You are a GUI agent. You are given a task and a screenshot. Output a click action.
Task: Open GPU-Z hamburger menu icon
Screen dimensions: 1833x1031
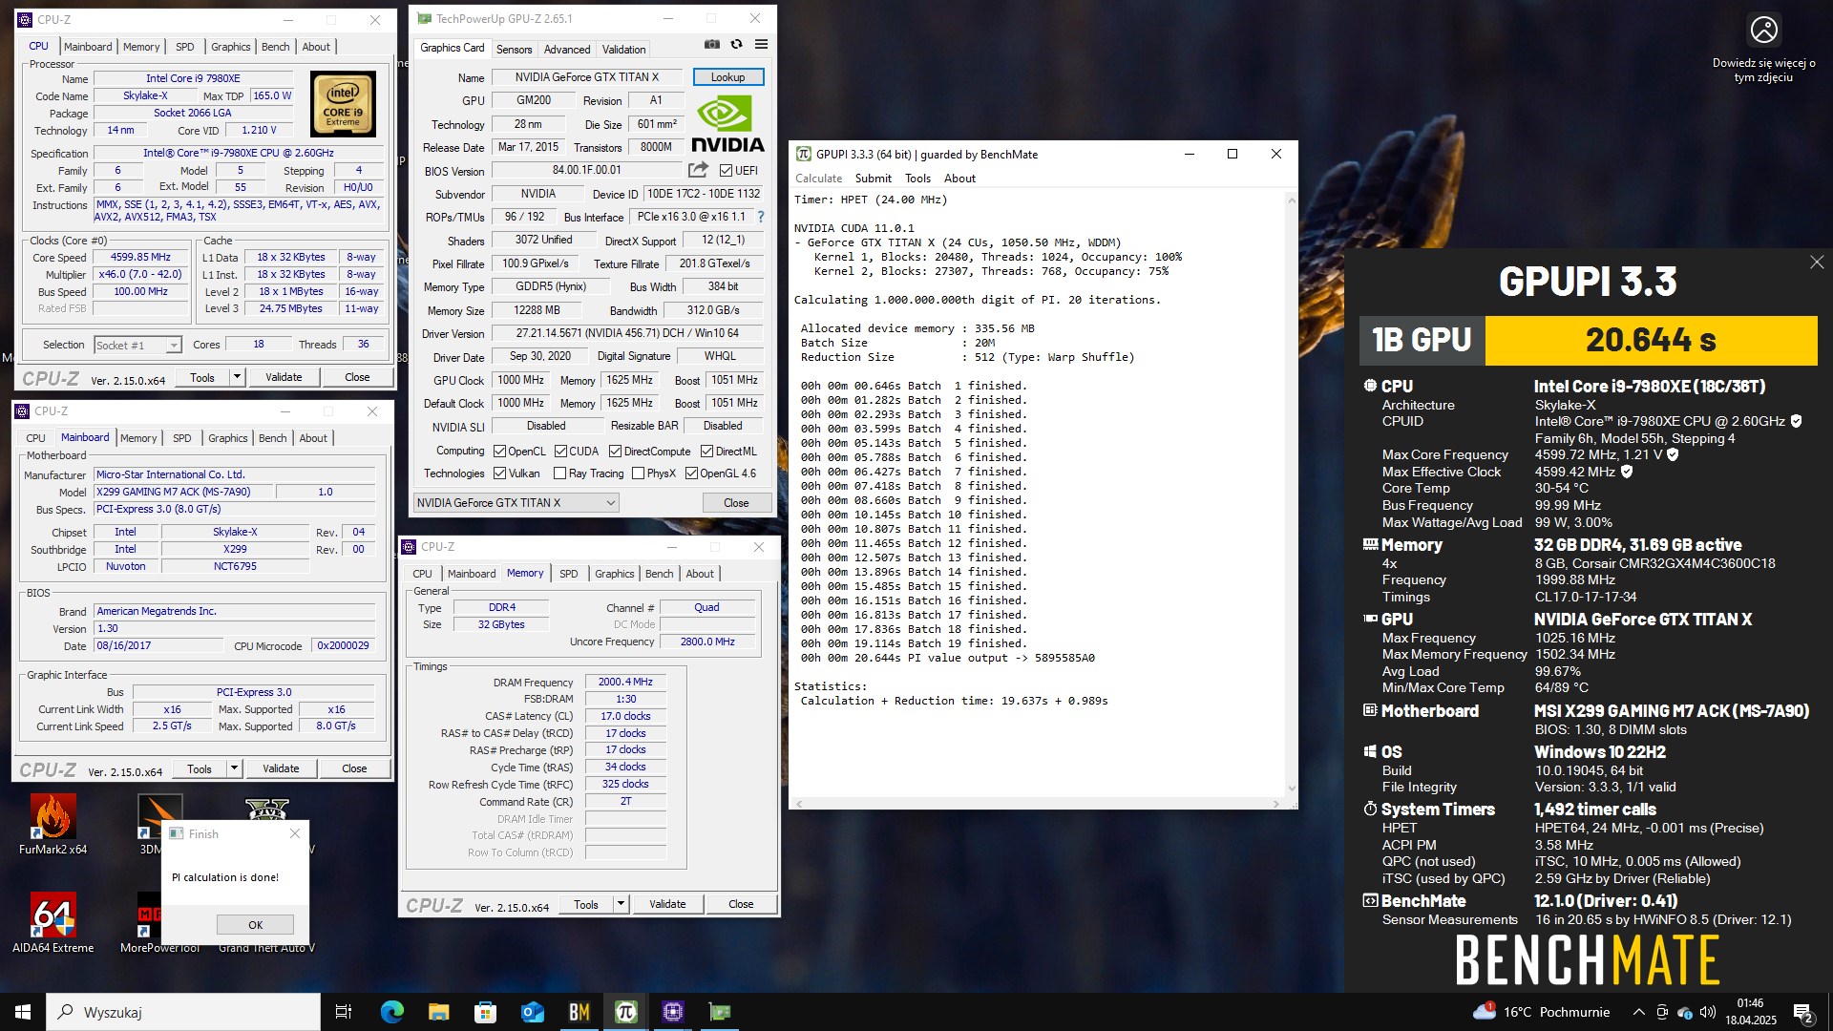(x=761, y=44)
